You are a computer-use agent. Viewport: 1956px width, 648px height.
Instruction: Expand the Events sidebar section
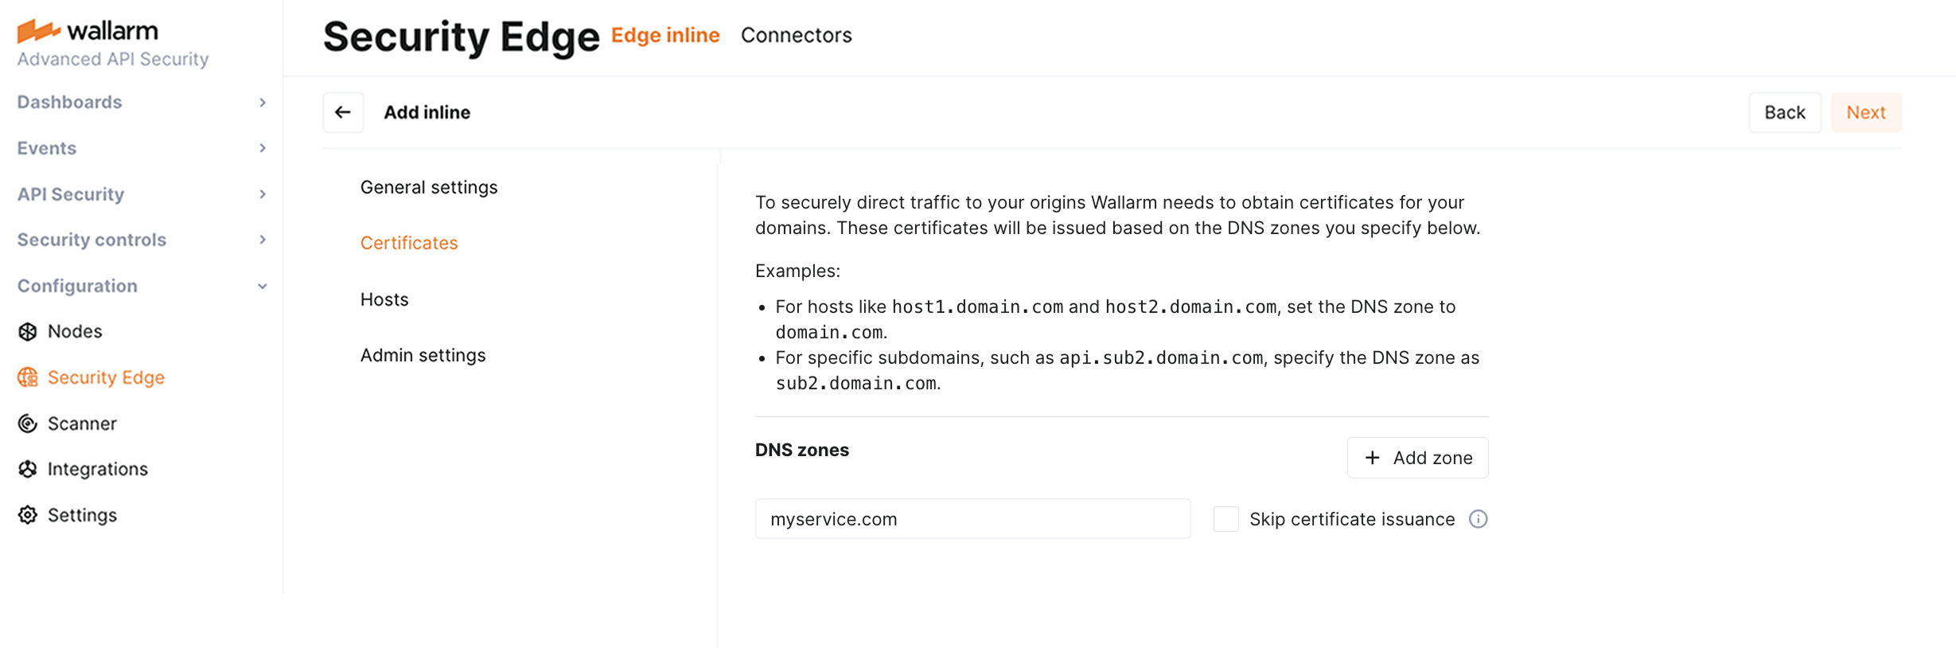pyautogui.click(x=142, y=148)
